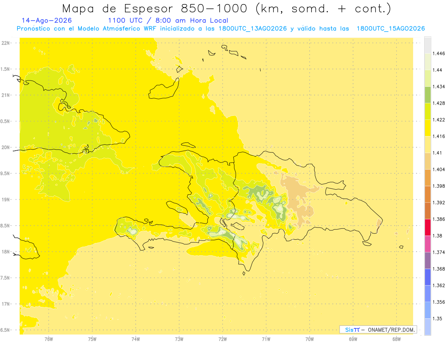This screenshot has width=445, height=344.
Task: Click the tan legend swatch between 1.404 and 1.41
Action: pyautogui.click(x=428, y=161)
